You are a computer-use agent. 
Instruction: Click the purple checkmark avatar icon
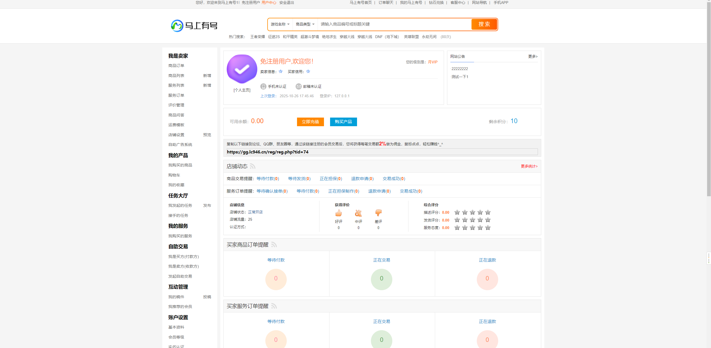point(242,69)
